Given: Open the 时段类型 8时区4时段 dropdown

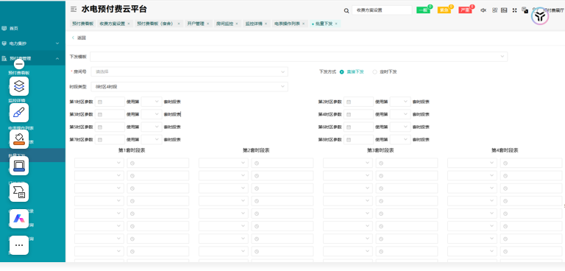Looking at the screenshot, I should click(x=190, y=87).
